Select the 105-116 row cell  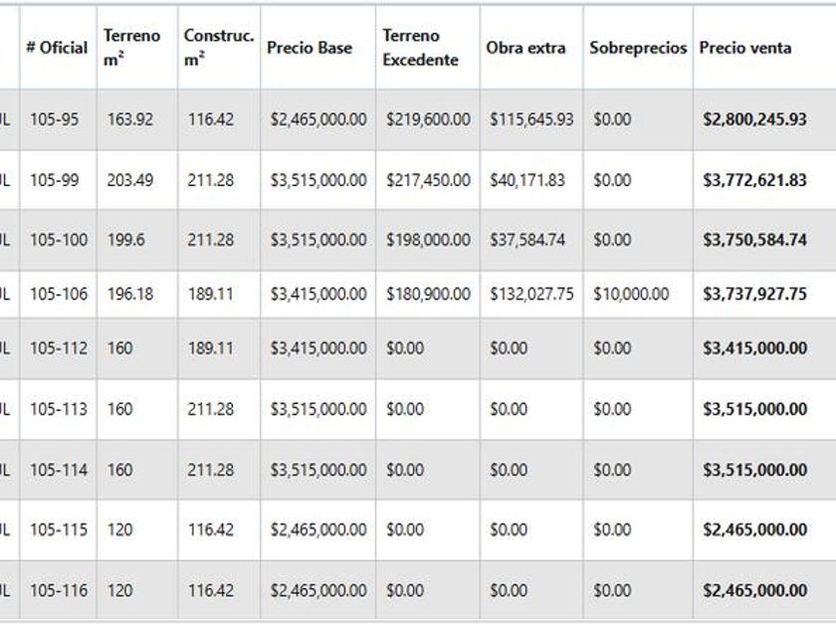(59, 590)
